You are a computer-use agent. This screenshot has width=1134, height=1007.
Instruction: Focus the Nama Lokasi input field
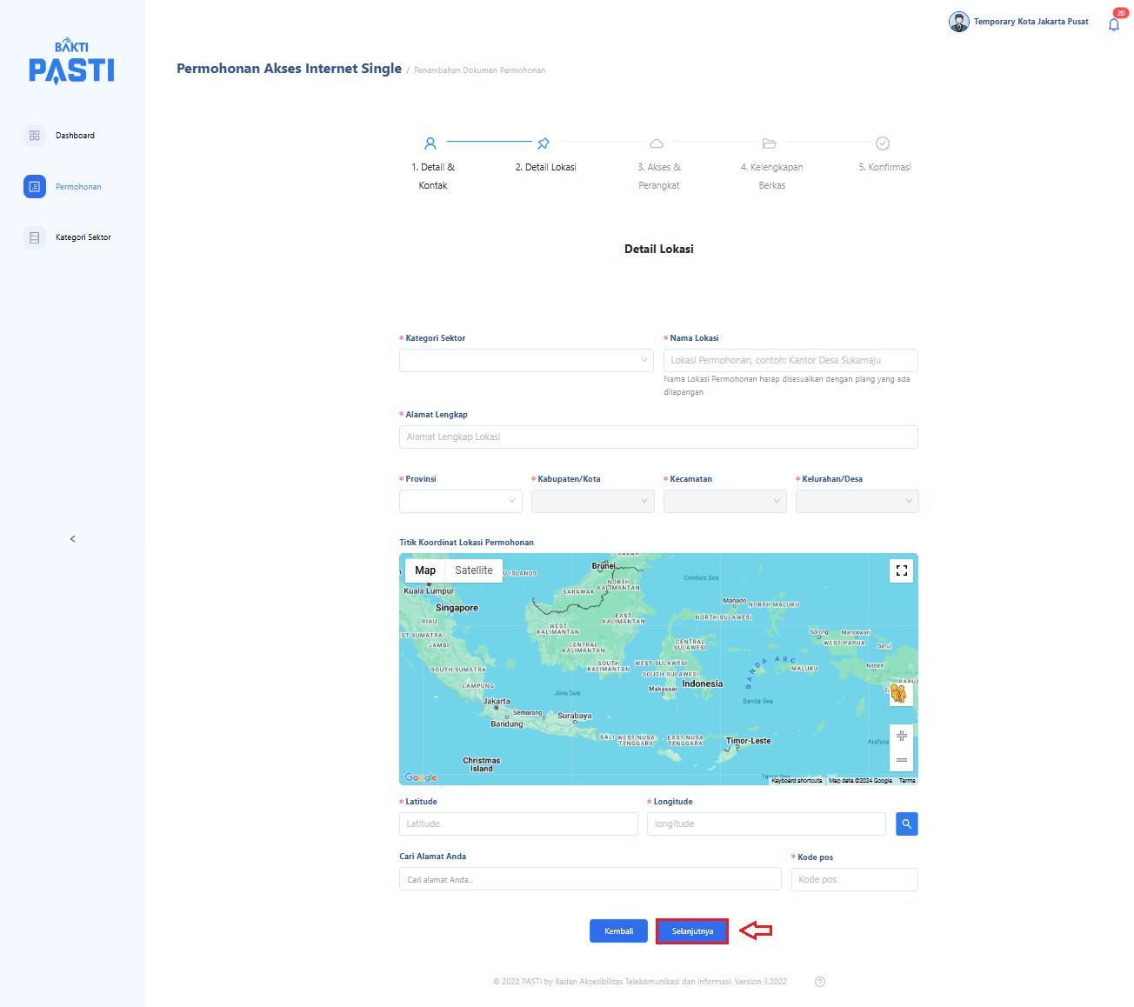(790, 361)
